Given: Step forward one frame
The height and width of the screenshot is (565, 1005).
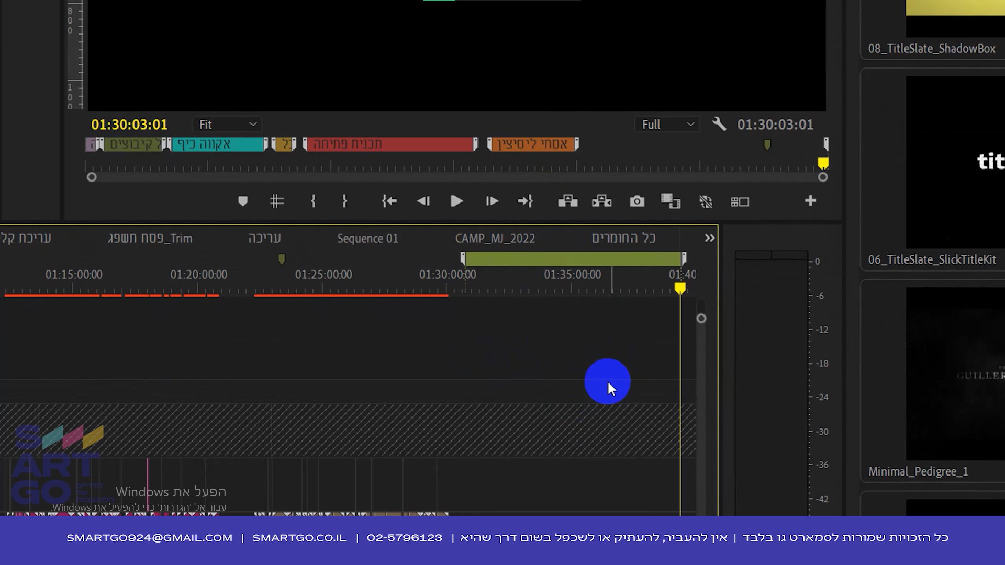Looking at the screenshot, I should click(x=492, y=201).
